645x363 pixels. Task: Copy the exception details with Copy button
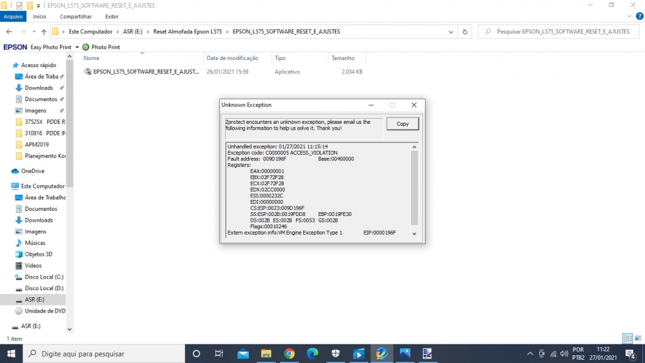point(402,124)
